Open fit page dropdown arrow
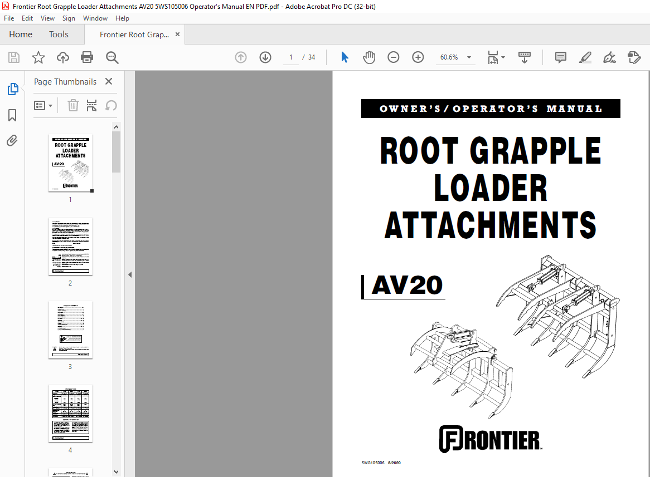This screenshot has width=650, height=477. tap(503, 57)
